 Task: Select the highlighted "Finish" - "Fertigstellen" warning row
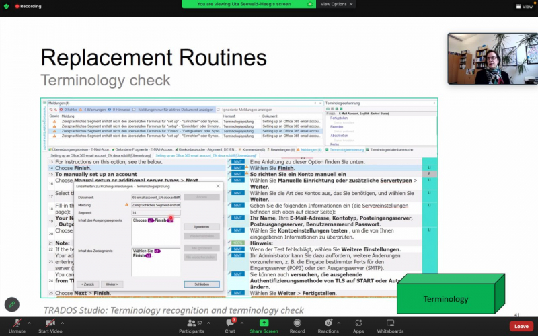point(186,131)
